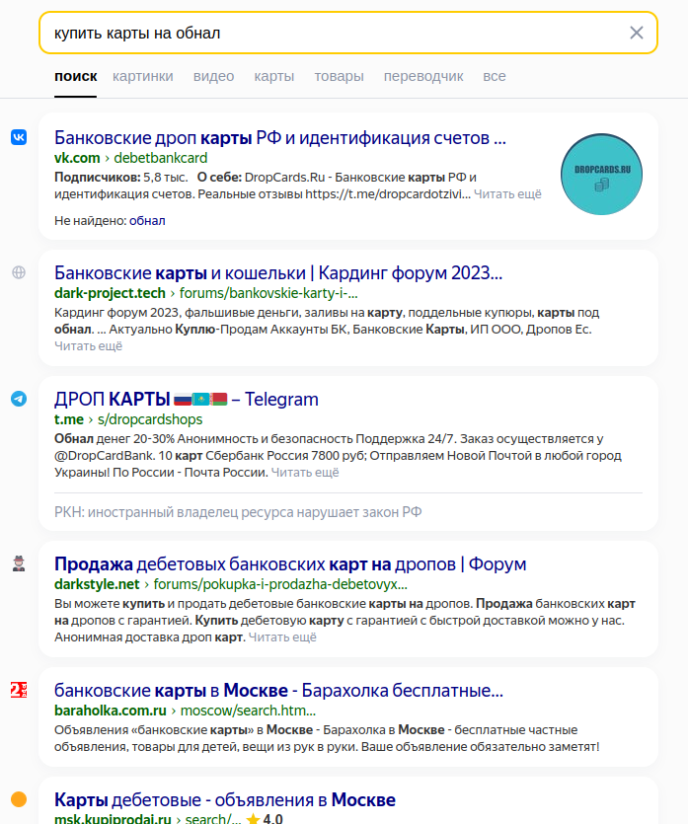Open result 'Банковские дроп карты РФ и идентификация счетов'

279,138
